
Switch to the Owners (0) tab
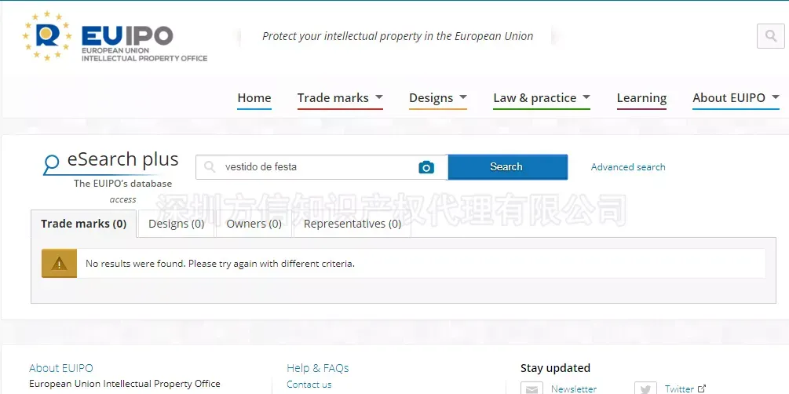(254, 224)
